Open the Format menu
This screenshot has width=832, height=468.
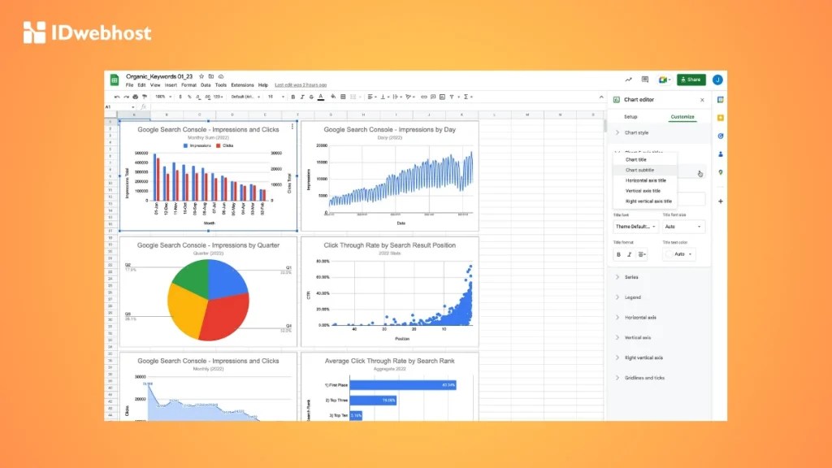click(188, 84)
